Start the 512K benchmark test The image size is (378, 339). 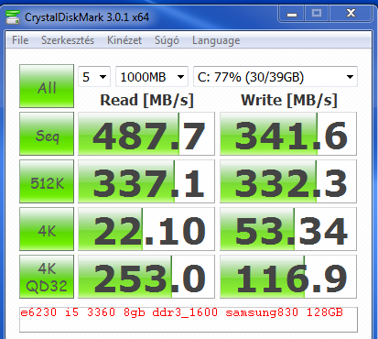[x=47, y=181]
